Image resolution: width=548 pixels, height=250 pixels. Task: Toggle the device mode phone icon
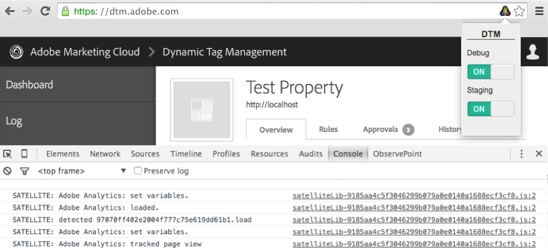click(24, 154)
